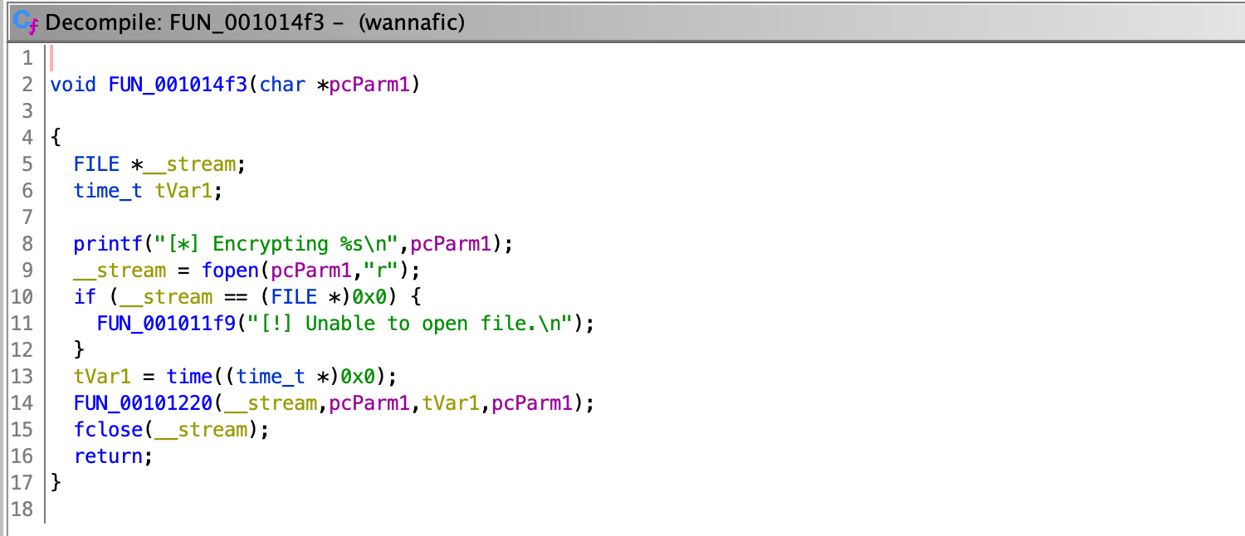Click the void return type keyword

pos(73,85)
